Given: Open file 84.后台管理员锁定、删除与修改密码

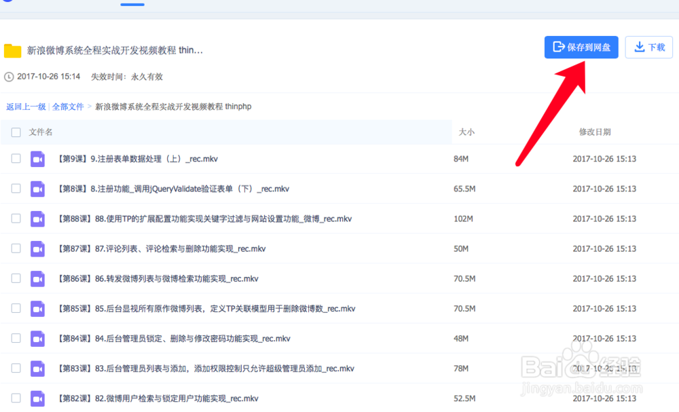Looking at the screenshot, I should tap(174, 339).
